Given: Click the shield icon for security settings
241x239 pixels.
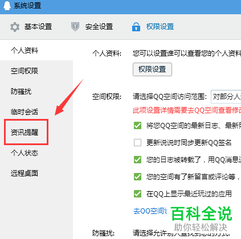Looking at the screenshot, I should pos(75,27).
